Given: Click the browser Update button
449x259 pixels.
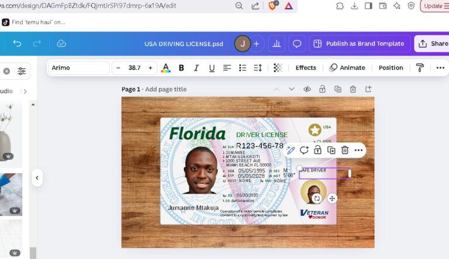Looking at the screenshot, I should tap(435, 6).
